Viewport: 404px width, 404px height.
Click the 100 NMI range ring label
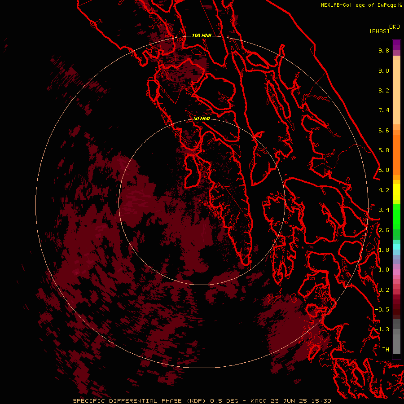(202, 35)
